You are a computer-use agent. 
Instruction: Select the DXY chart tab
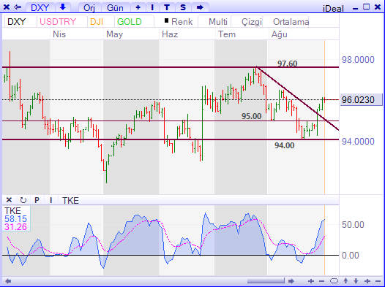pyautogui.click(x=20, y=22)
